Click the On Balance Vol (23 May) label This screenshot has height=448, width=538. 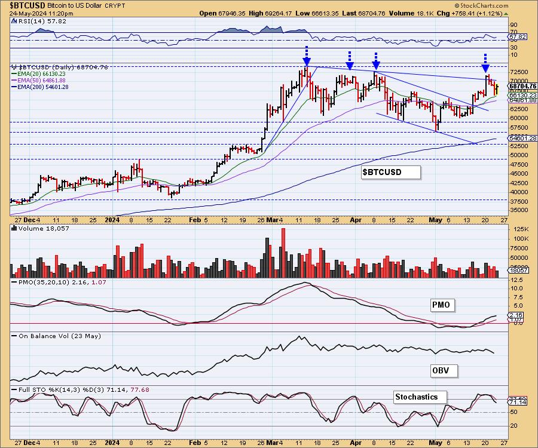(60, 336)
